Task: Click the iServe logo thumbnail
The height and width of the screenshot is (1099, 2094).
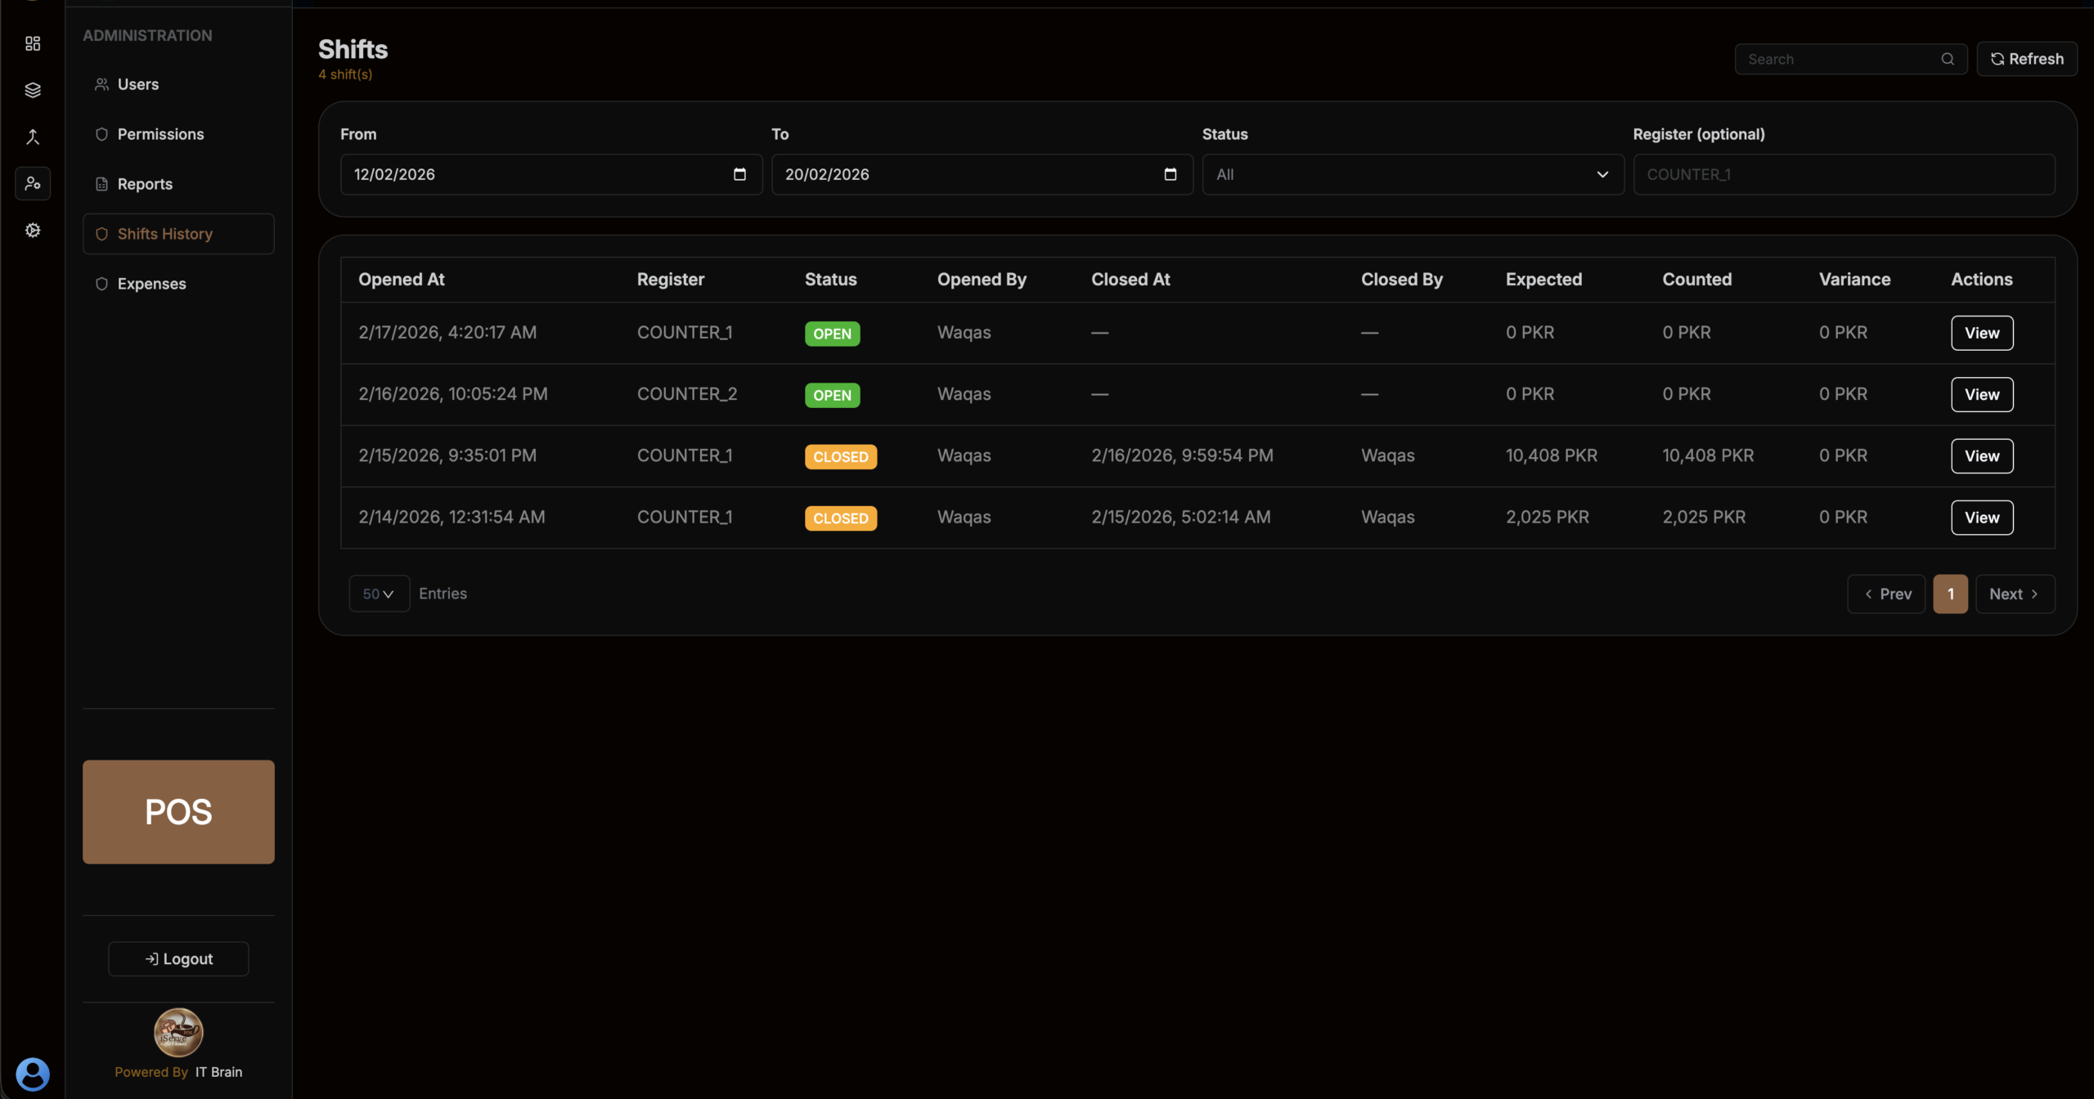Action: click(178, 1032)
